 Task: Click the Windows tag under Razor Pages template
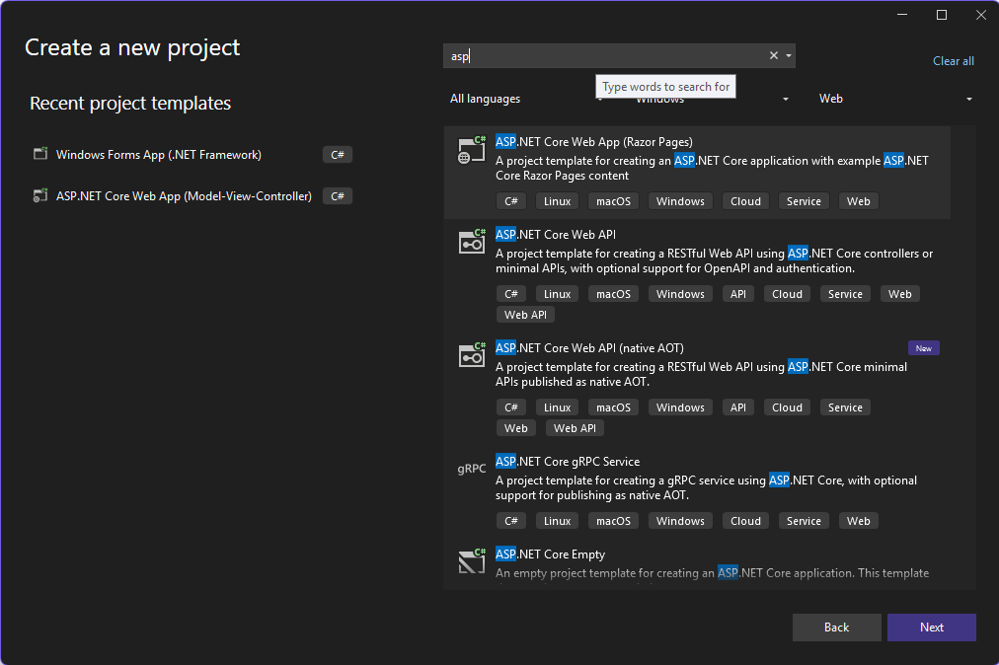(x=680, y=201)
